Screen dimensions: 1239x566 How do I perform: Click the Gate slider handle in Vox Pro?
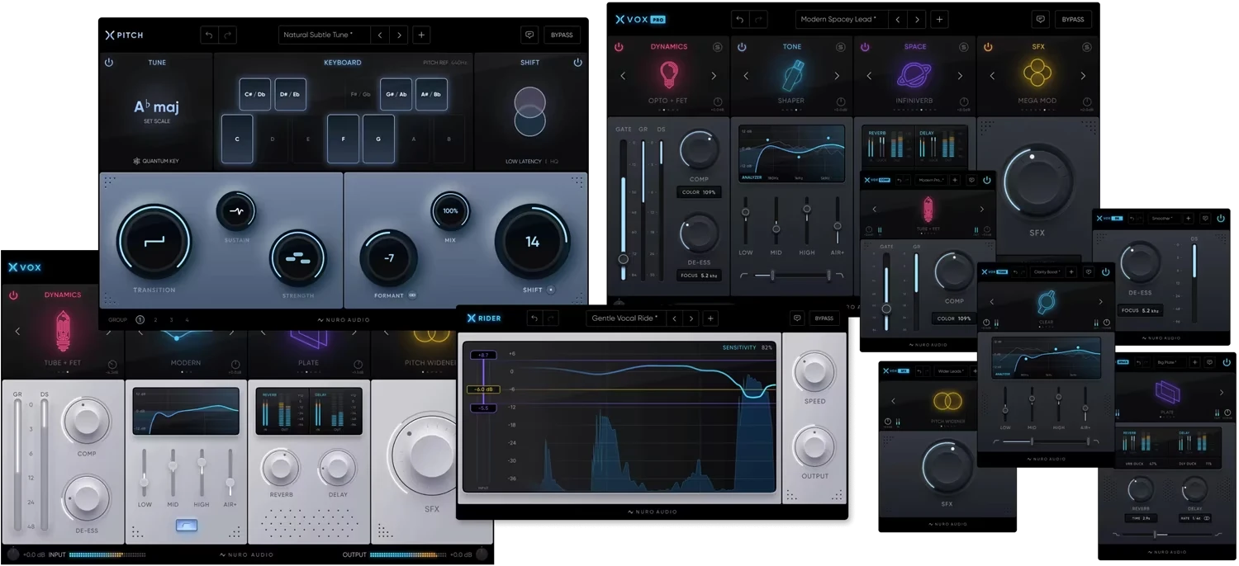[x=623, y=259]
